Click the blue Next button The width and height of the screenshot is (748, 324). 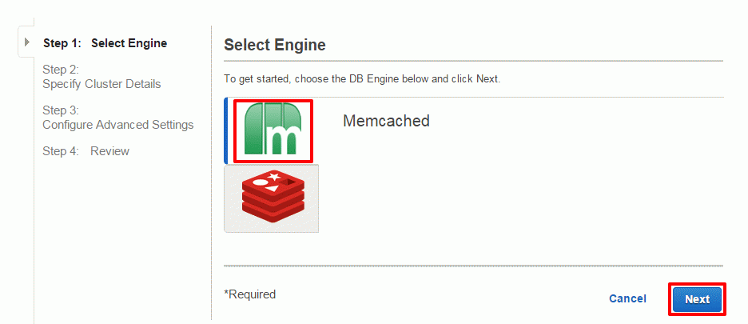click(697, 299)
